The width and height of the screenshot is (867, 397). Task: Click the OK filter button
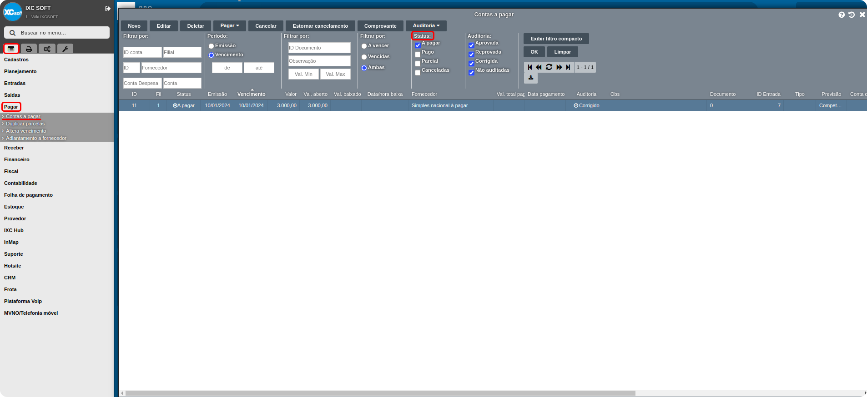coord(534,52)
